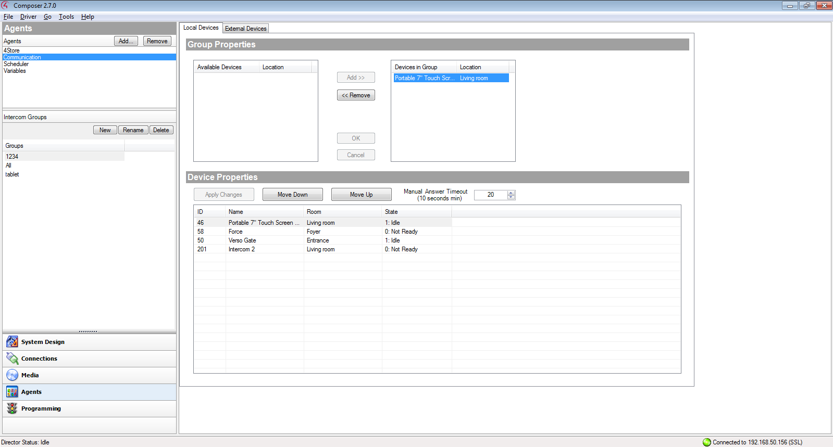Open Connections view via its icon
This screenshot has height=447, width=833.
click(x=12, y=359)
